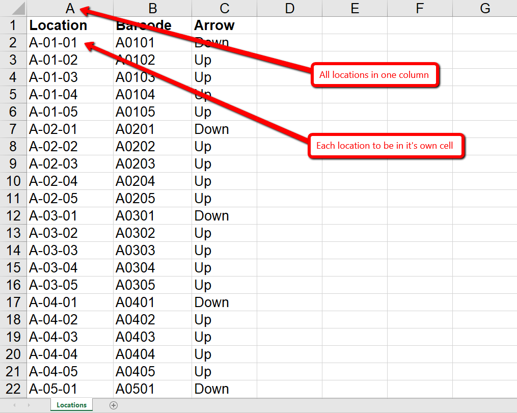Select barcode cell A0104
The width and height of the screenshot is (517, 413).
coord(152,95)
